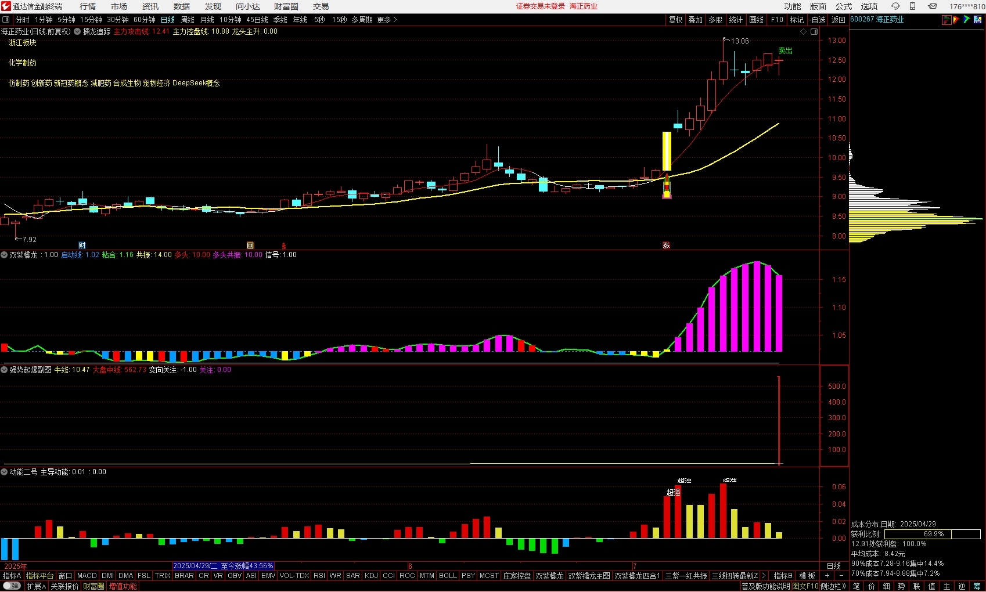Click the 筹 chip distribution icon
The height and width of the screenshot is (592, 986).
[x=977, y=586]
